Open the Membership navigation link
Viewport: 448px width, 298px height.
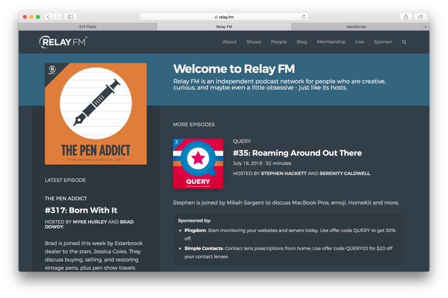point(331,42)
